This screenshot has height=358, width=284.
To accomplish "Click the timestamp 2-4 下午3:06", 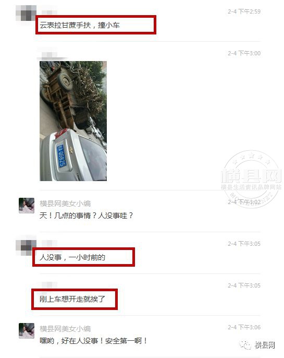I will click(244, 327).
